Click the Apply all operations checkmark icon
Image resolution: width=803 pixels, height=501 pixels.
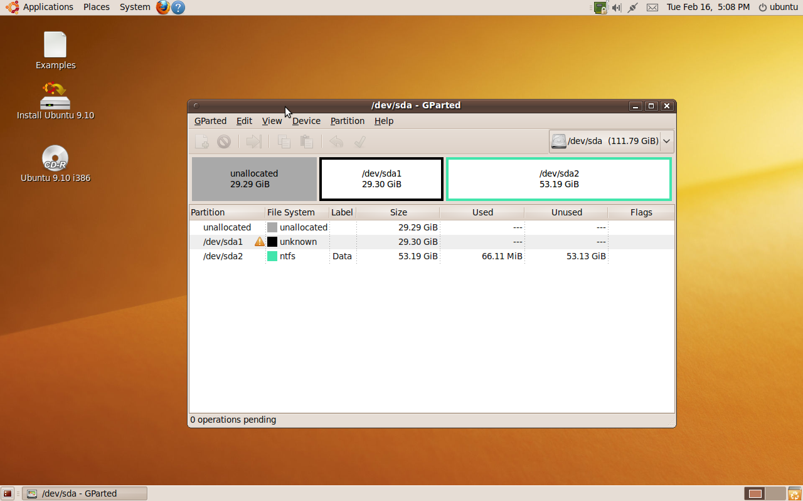[x=359, y=142]
